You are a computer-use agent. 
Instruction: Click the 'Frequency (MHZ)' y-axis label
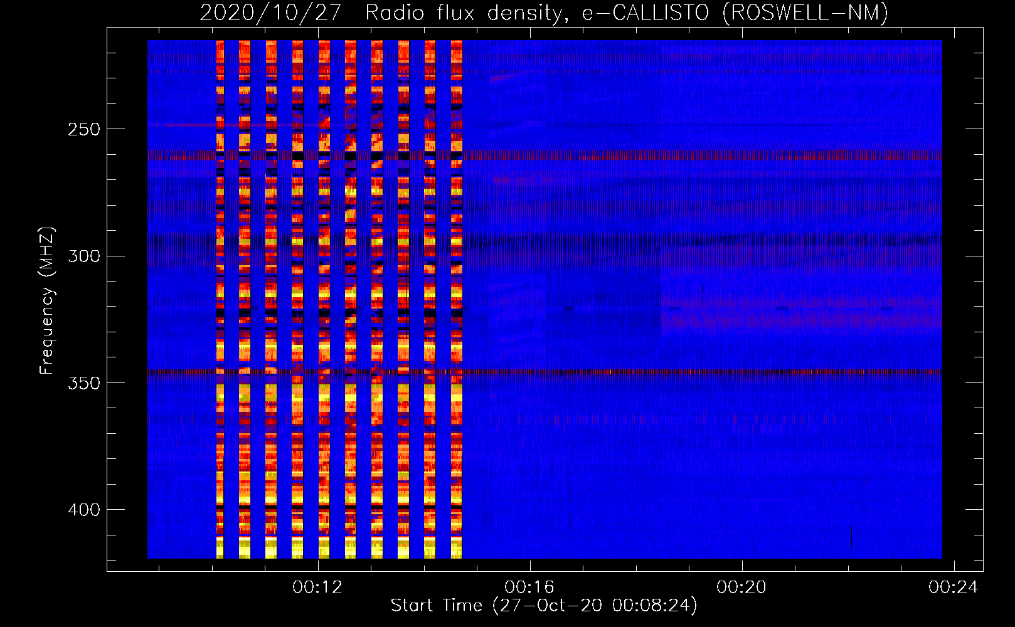coord(47,300)
